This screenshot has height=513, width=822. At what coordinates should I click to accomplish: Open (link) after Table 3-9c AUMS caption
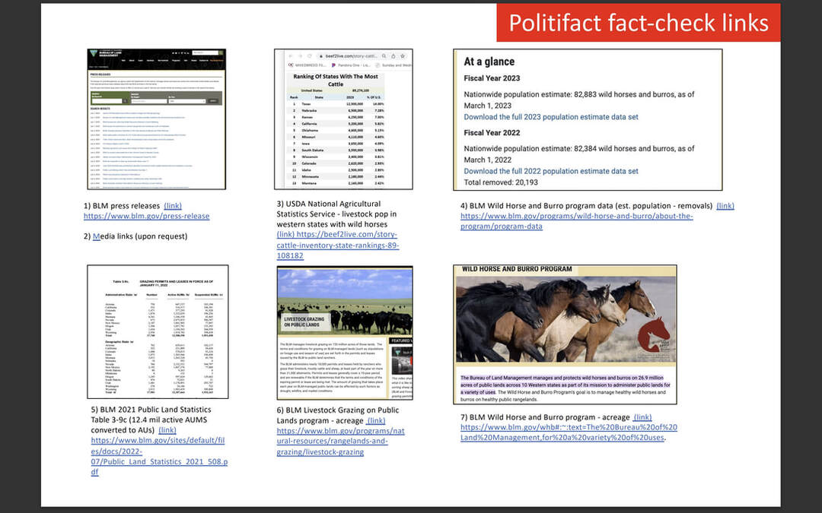(167, 430)
